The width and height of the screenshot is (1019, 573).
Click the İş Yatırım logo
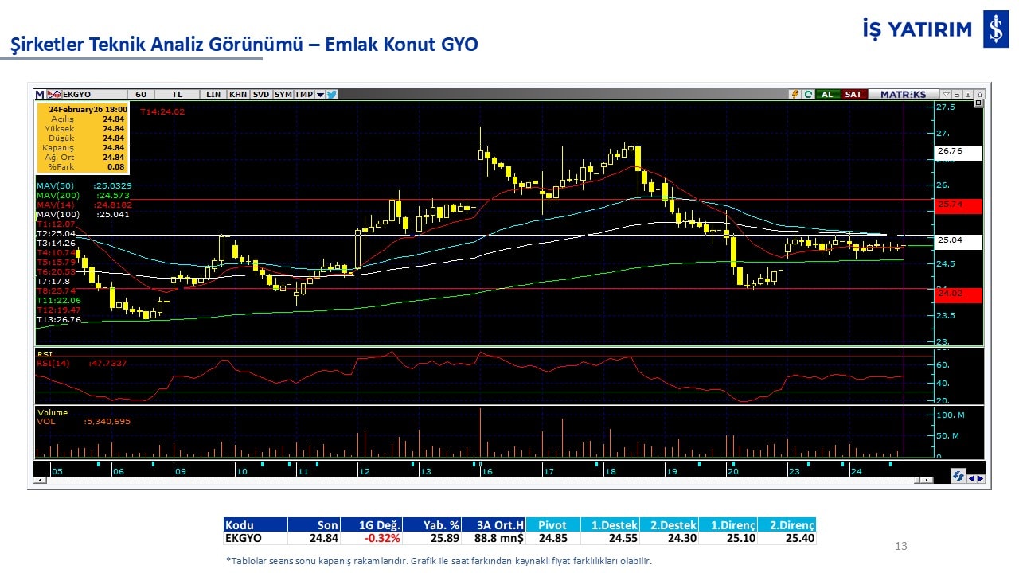pos(996,29)
